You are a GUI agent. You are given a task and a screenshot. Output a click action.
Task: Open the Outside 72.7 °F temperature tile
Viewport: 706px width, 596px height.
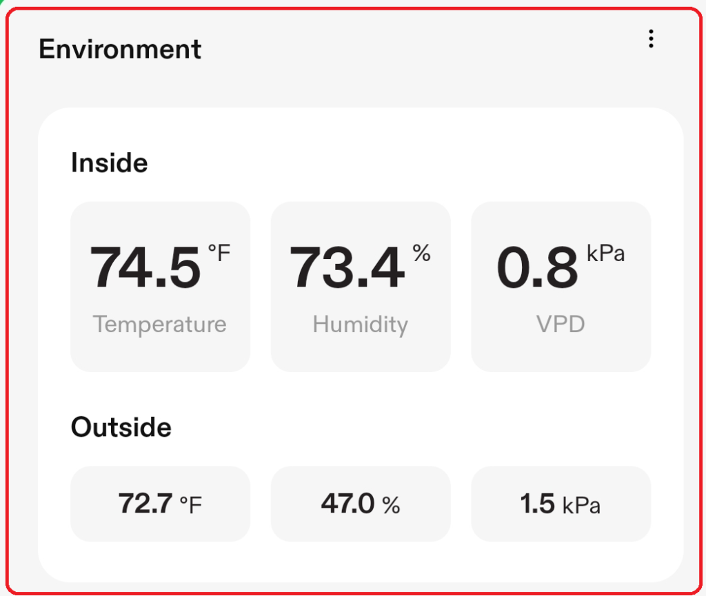pyautogui.click(x=160, y=504)
